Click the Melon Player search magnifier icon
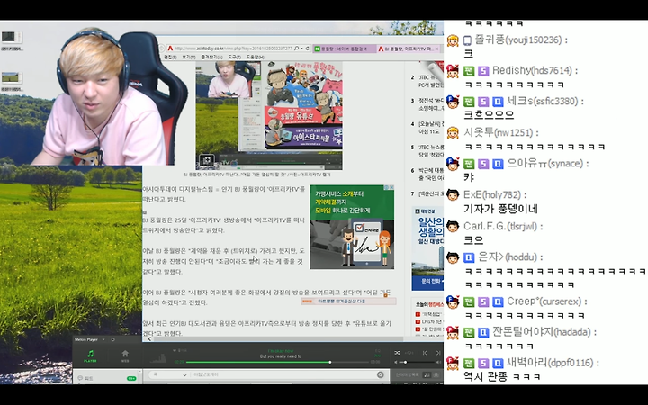Viewport: 648px width, 405px height. click(380, 374)
